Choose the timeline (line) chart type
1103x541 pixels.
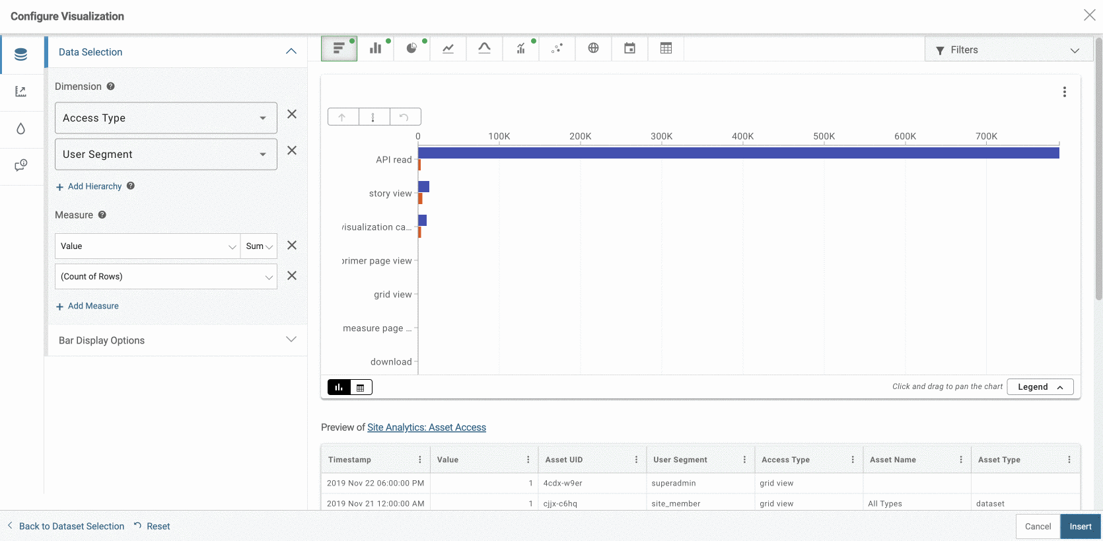click(x=448, y=48)
